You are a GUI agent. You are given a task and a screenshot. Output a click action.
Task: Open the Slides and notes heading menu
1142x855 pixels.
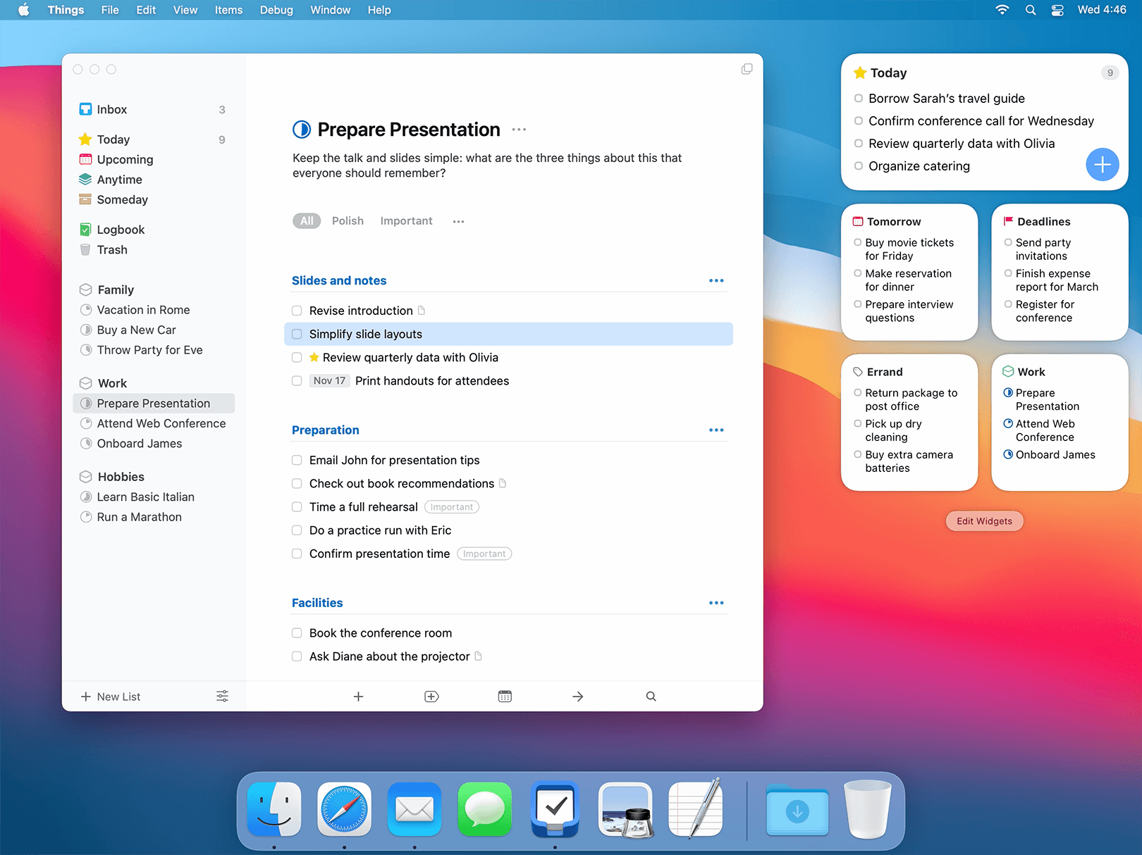pos(716,280)
